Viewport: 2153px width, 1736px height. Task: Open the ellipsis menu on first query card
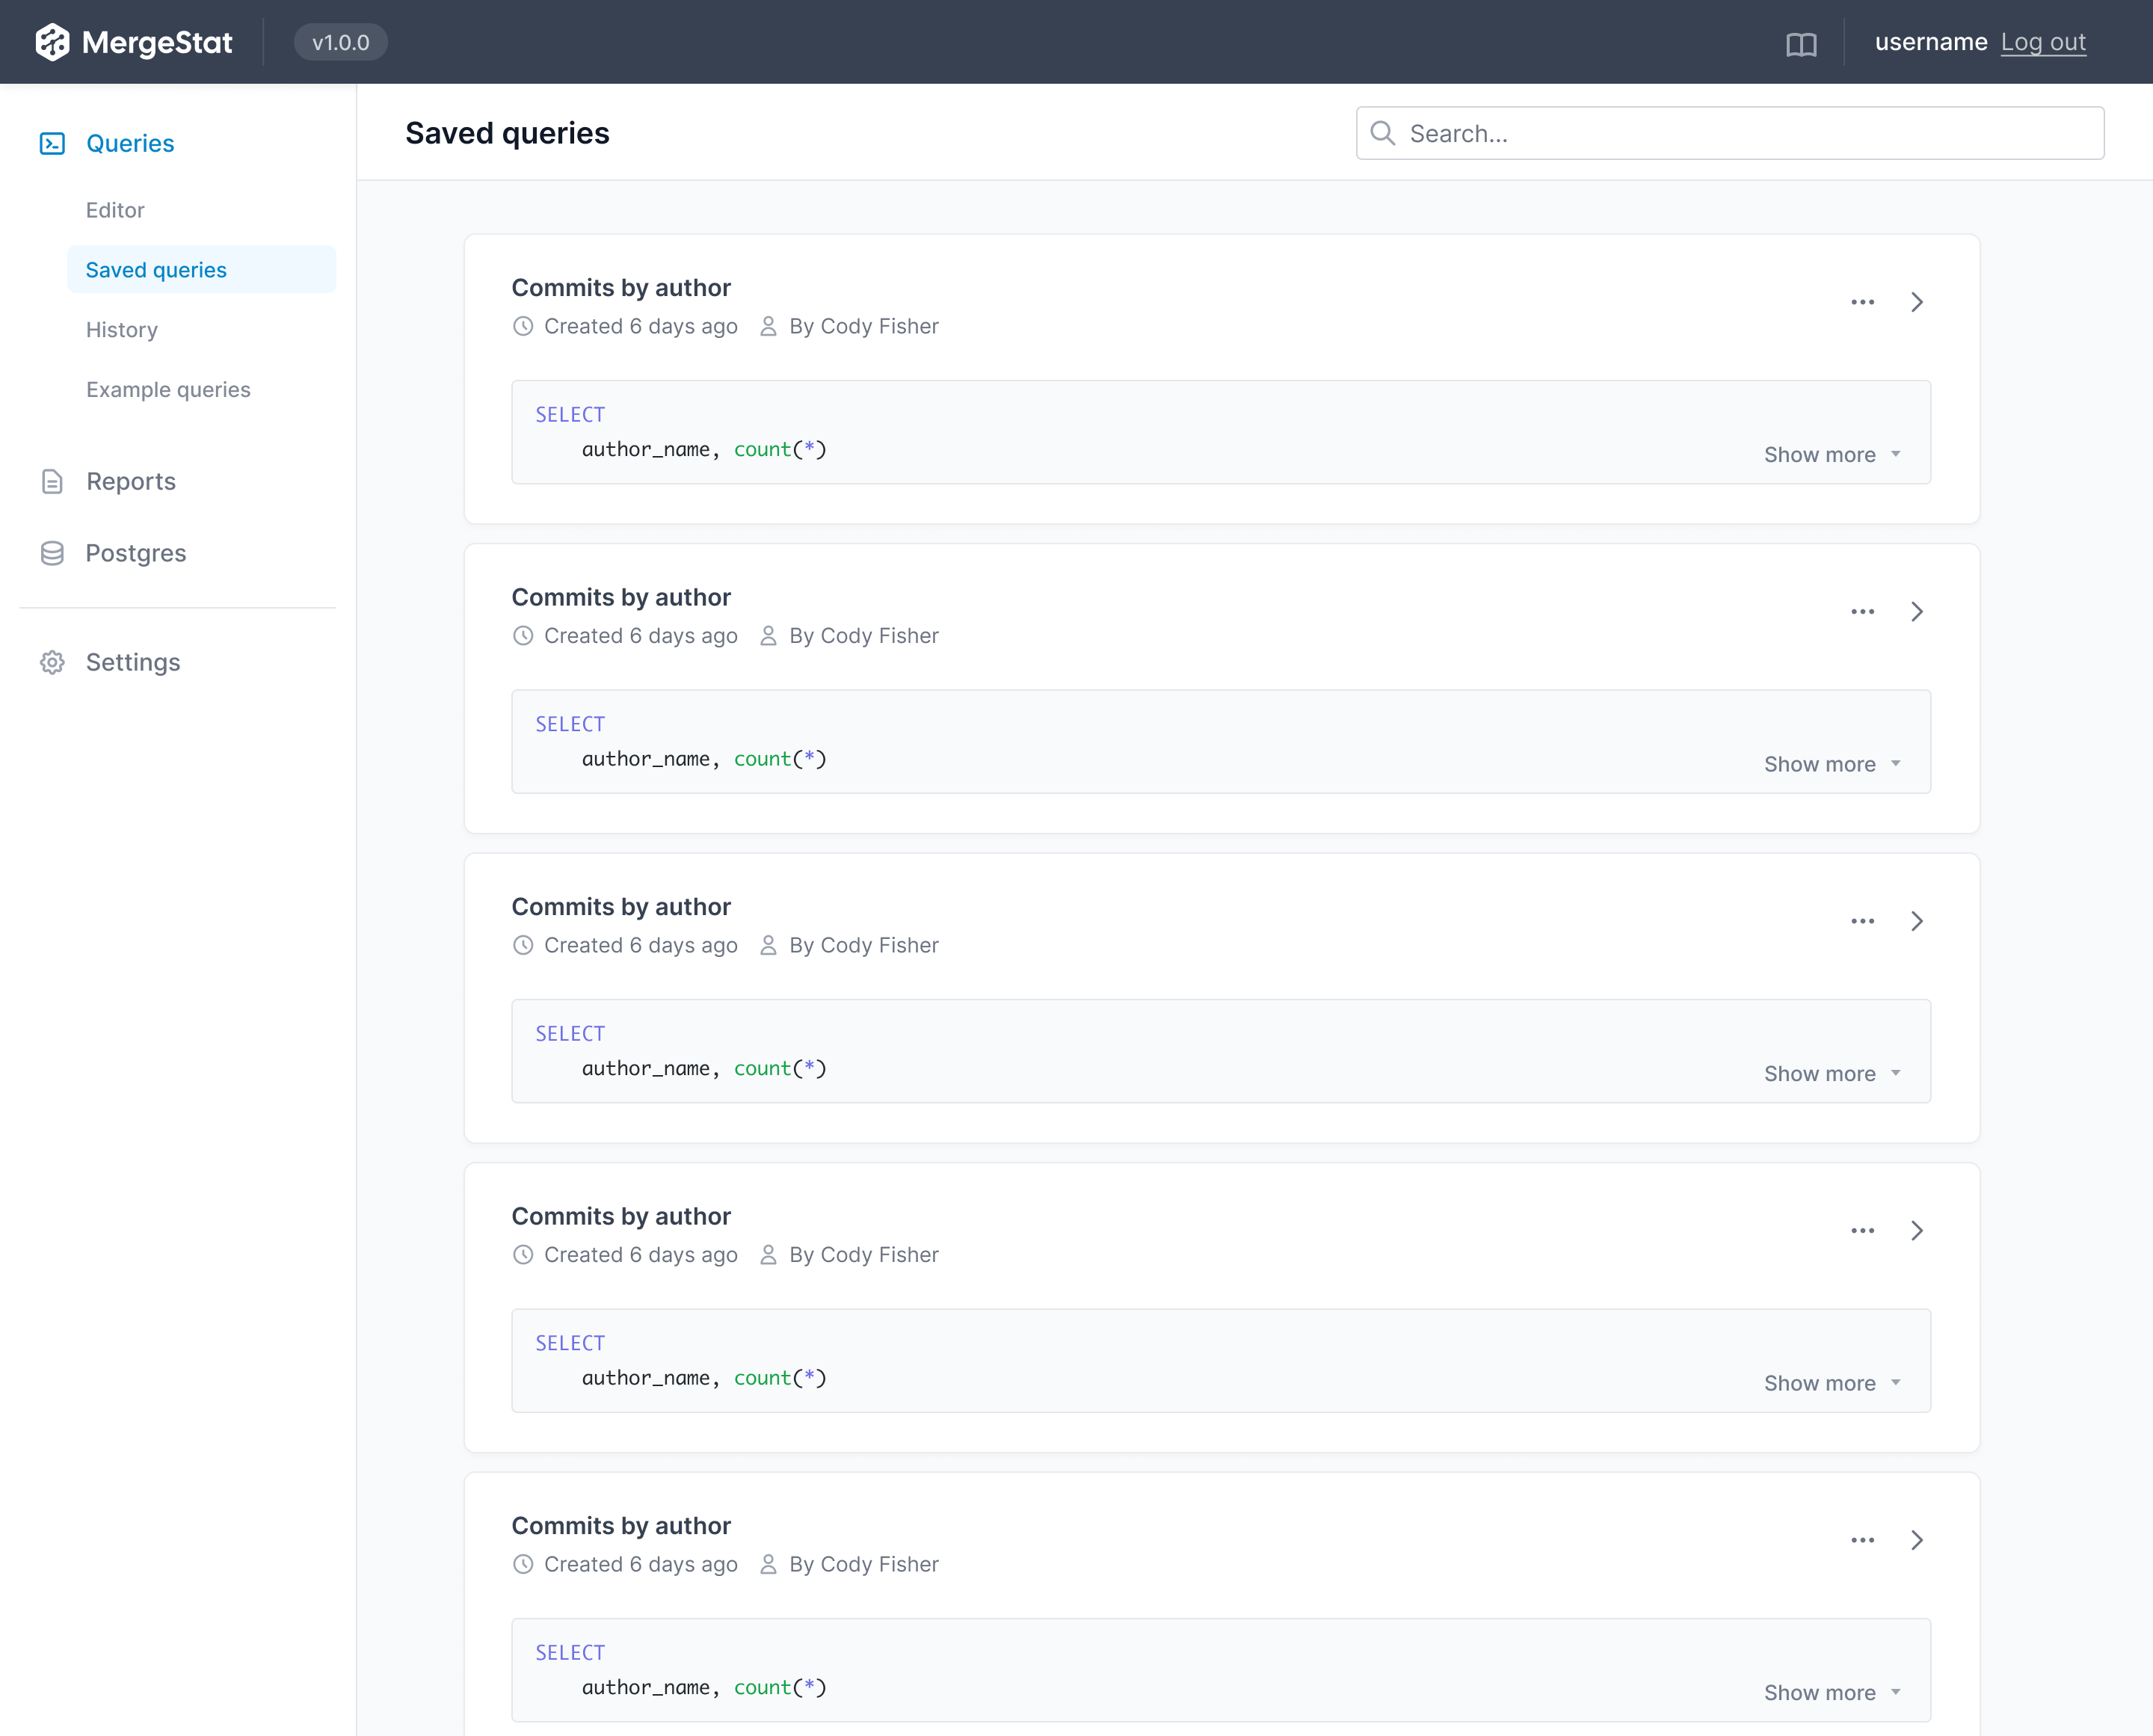(x=1862, y=302)
